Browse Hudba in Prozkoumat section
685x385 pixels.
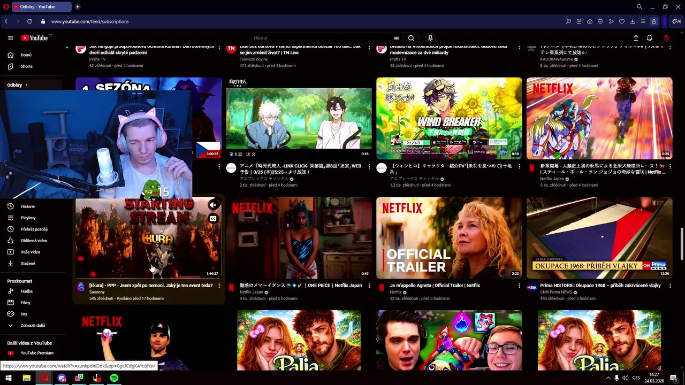click(33, 291)
